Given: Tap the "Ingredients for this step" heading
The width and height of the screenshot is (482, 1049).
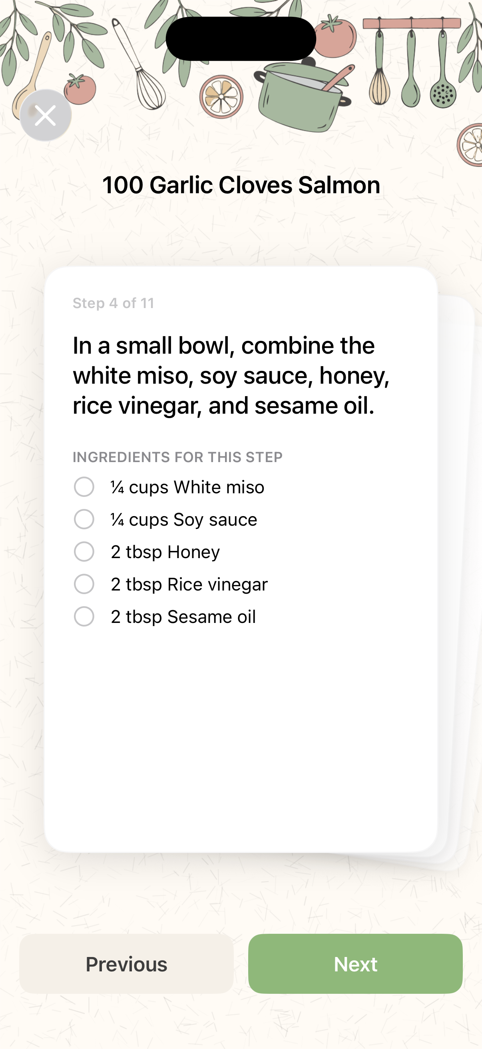Looking at the screenshot, I should [x=177, y=457].
